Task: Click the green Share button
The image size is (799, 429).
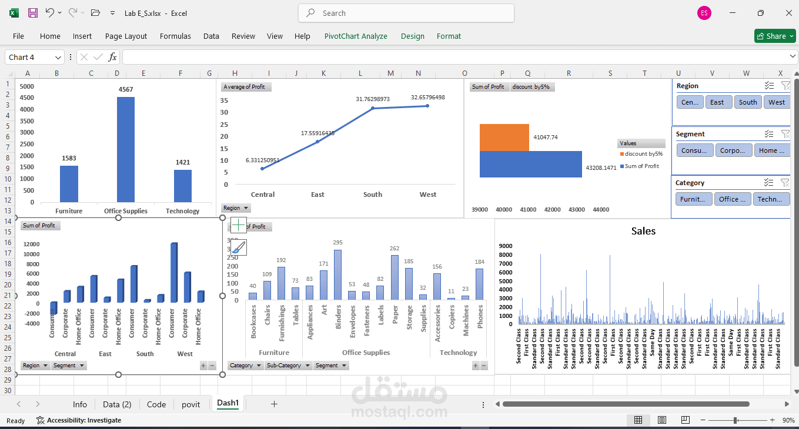Action: pyautogui.click(x=774, y=36)
